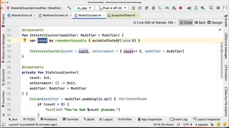Open the Terminal tool window
Image resolution: width=229 pixels, height=128 pixels.
[70, 119]
